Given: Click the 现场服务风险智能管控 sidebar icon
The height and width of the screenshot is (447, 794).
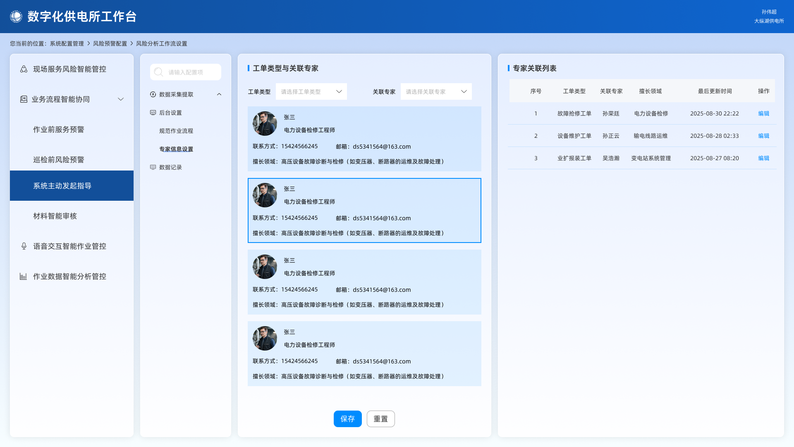Looking at the screenshot, I should pyautogui.click(x=24, y=69).
